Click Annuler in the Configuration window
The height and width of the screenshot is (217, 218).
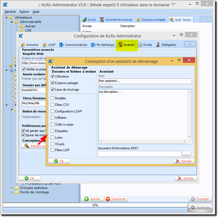pyautogui.click(x=186, y=178)
